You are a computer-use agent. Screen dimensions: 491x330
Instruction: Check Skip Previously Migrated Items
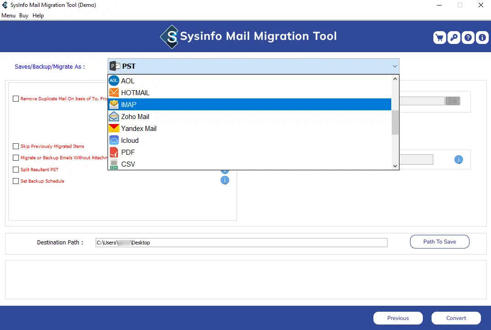click(16, 146)
